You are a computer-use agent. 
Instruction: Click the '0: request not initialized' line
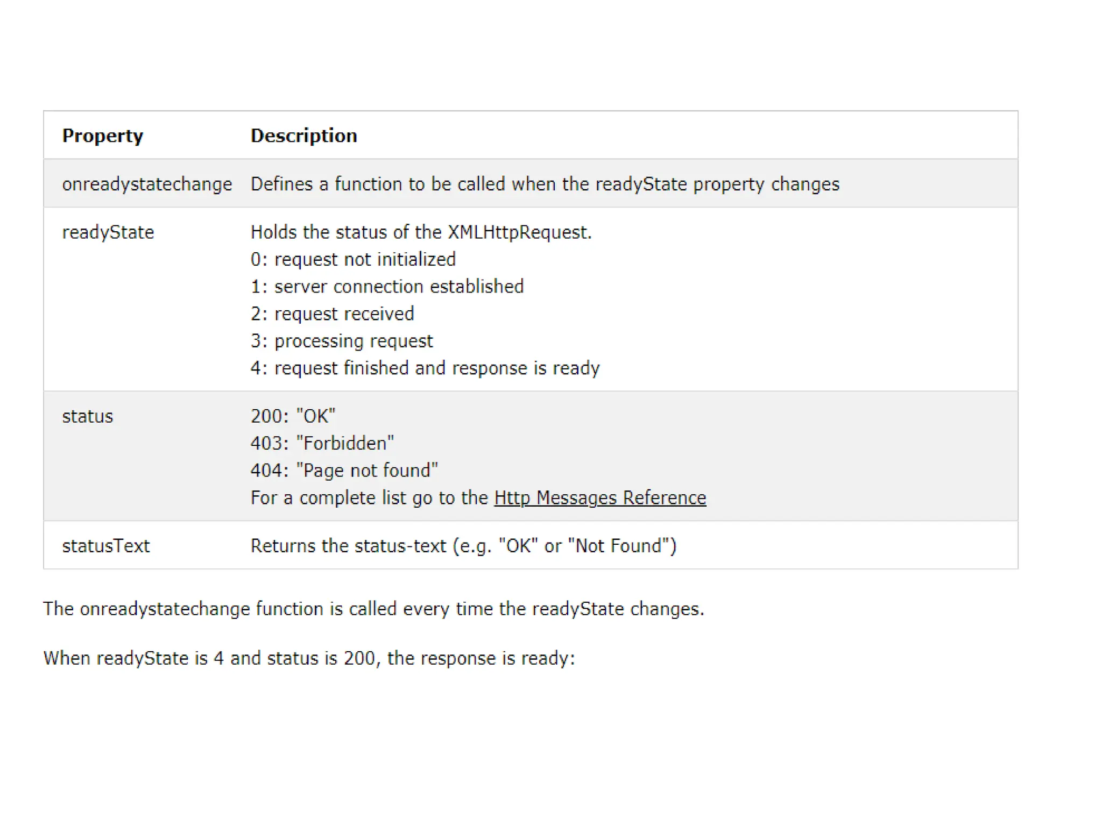(x=353, y=259)
